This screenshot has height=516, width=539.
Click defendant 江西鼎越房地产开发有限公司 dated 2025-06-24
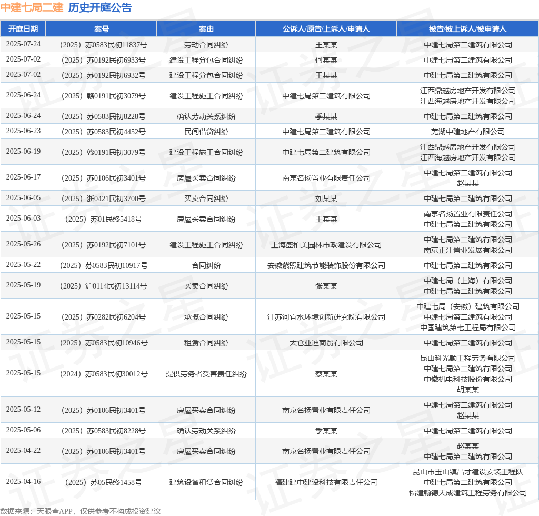click(x=467, y=91)
